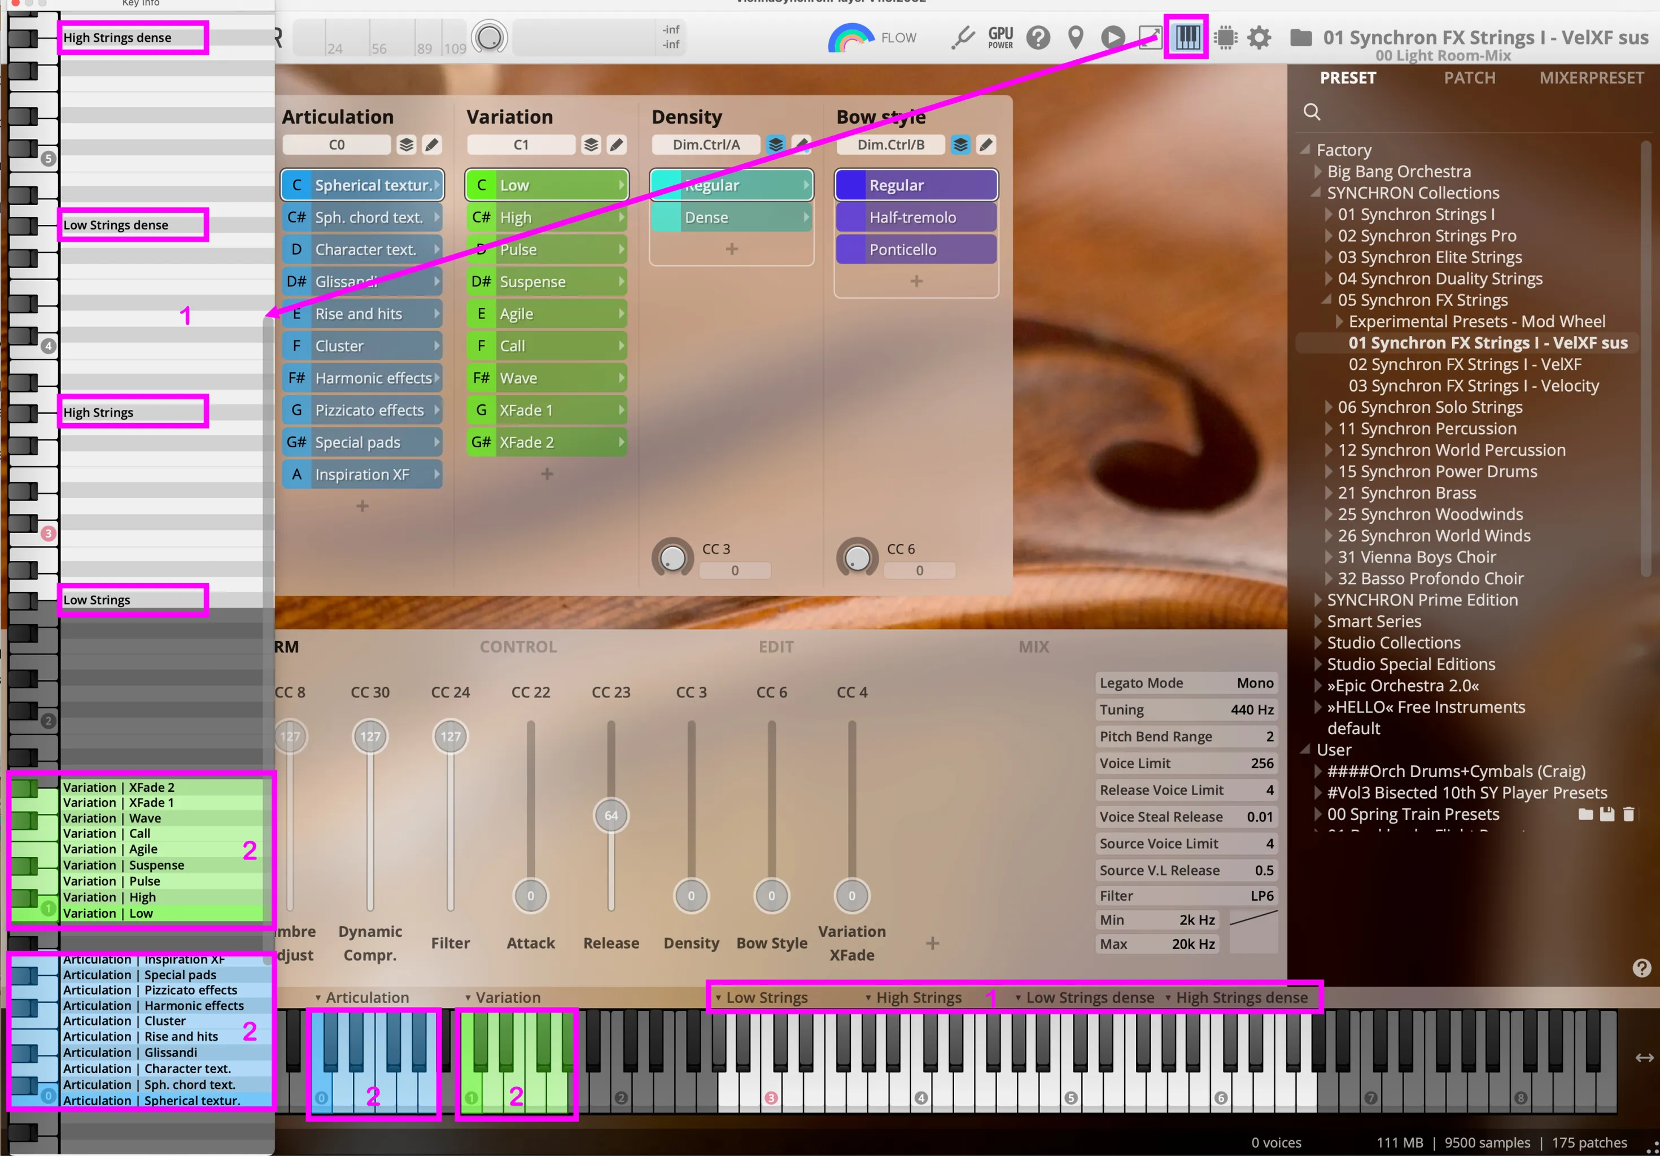The image size is (1660, 1156).
Task: Click the CPU chip icon
Action: point(1225,38)
